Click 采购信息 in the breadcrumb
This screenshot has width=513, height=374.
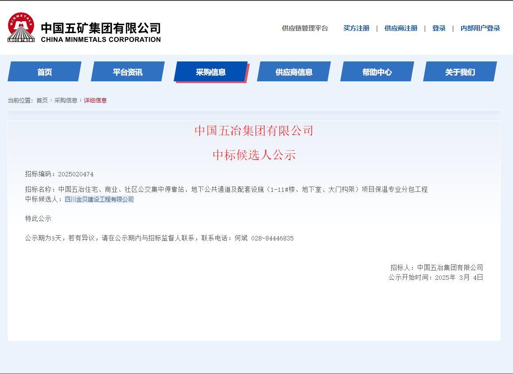coord(66,100)
